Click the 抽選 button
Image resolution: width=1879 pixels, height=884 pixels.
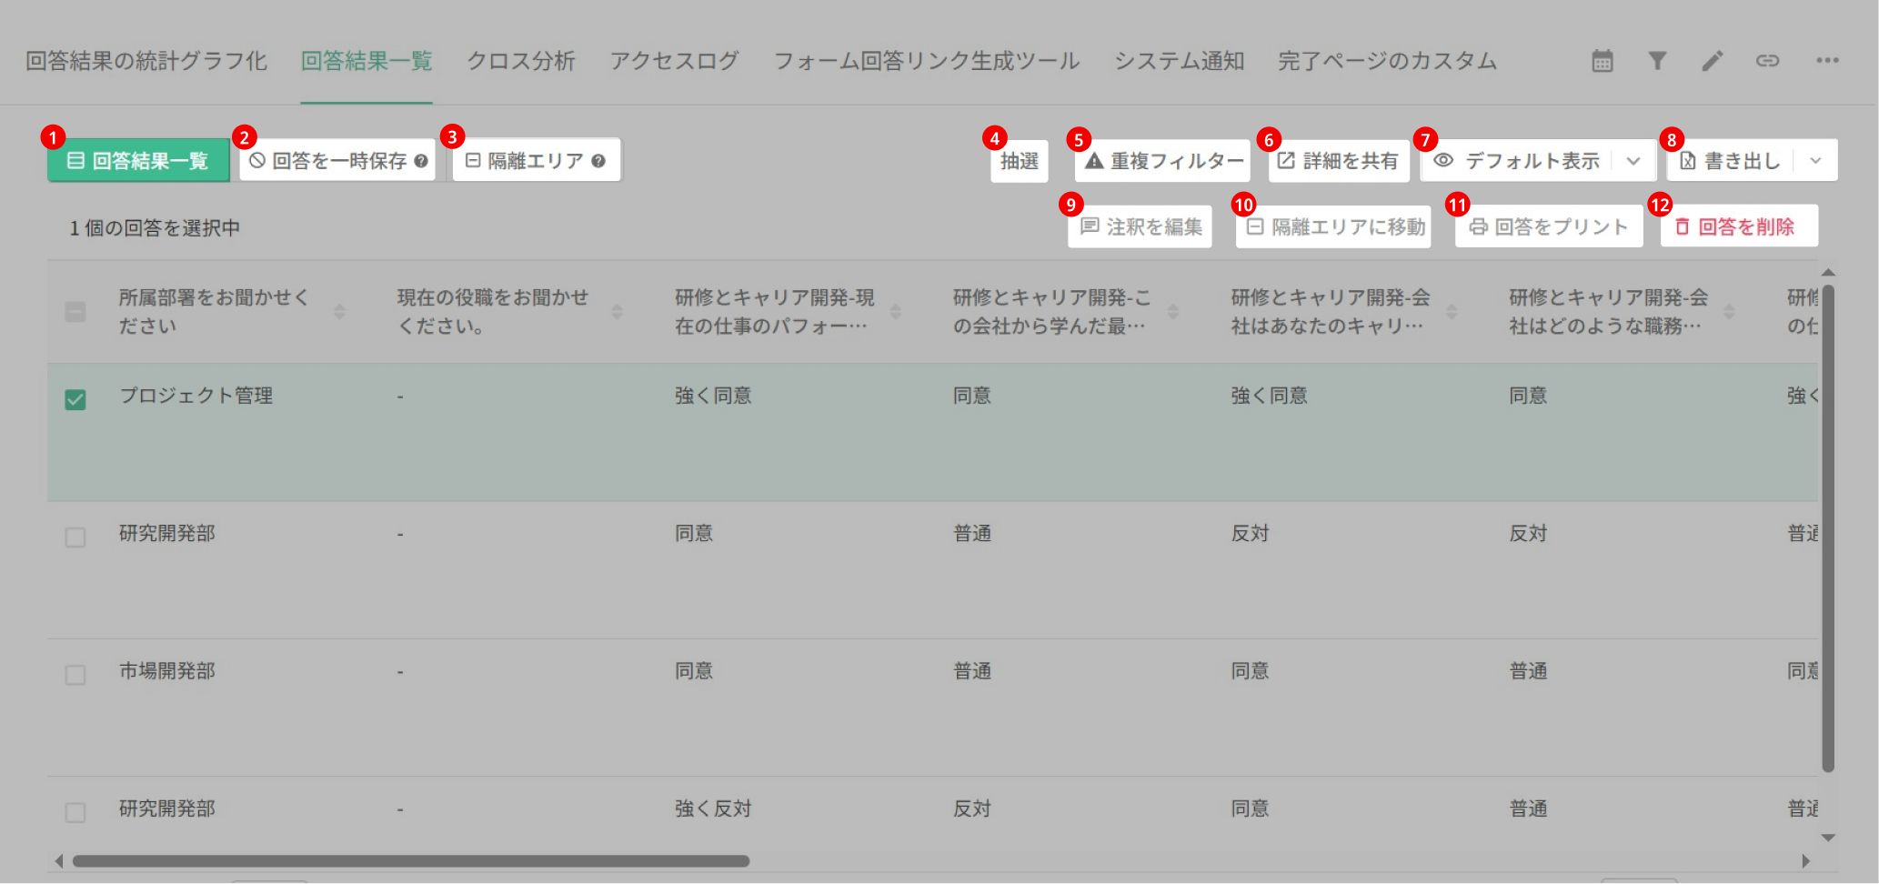click(x=1019, y=161)
